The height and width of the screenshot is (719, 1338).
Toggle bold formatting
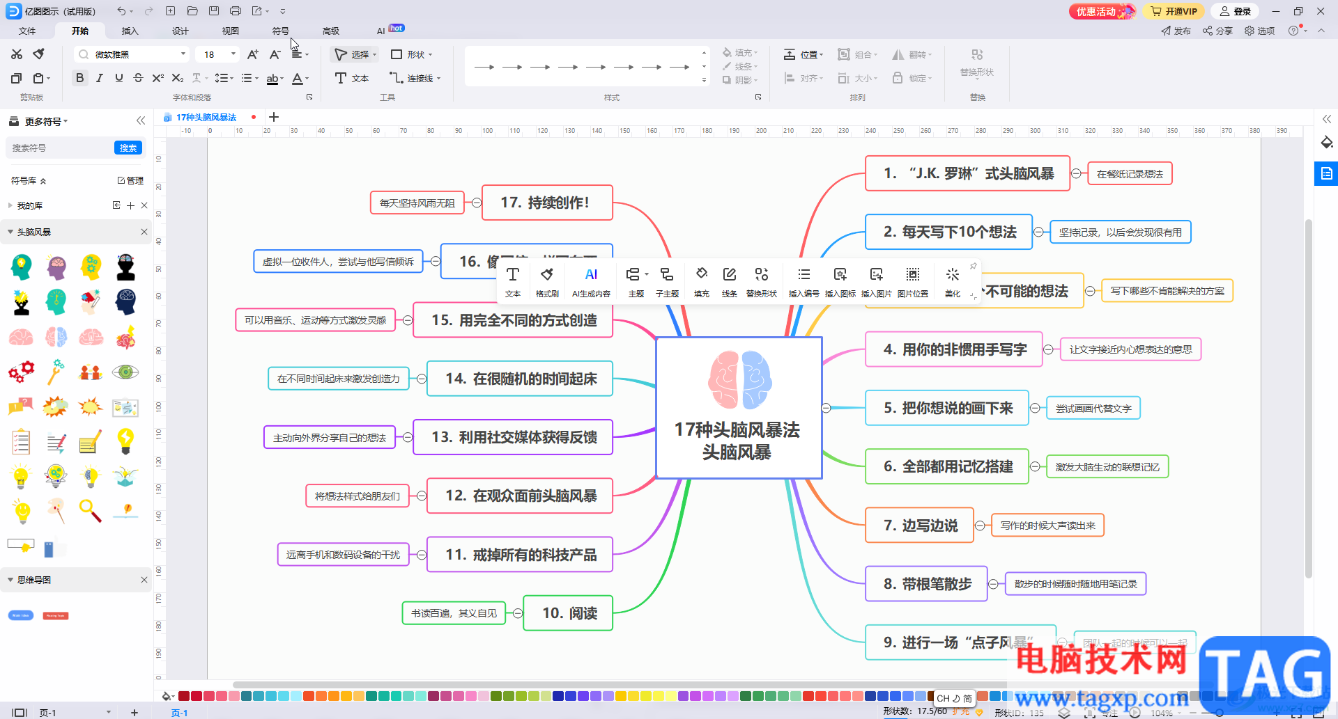pyautogui.click(x=80, y=78)
